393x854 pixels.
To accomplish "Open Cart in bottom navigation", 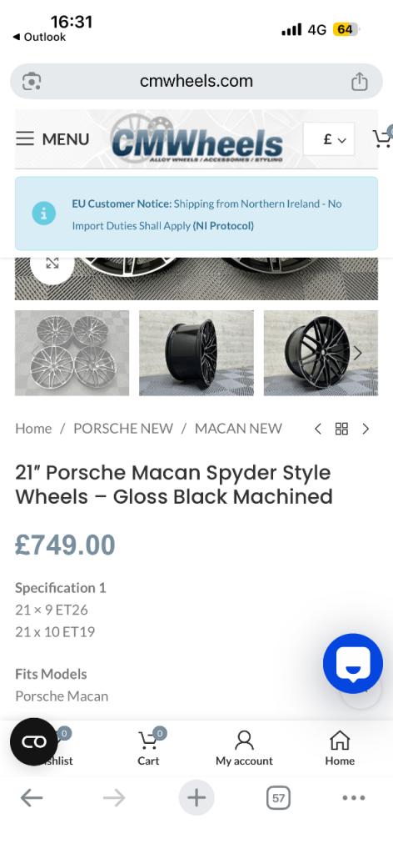I will 148,748.
